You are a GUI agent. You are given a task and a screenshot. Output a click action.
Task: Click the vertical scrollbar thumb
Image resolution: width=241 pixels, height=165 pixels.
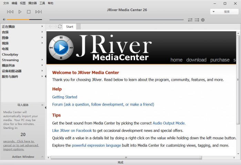(x=238, y=80)
